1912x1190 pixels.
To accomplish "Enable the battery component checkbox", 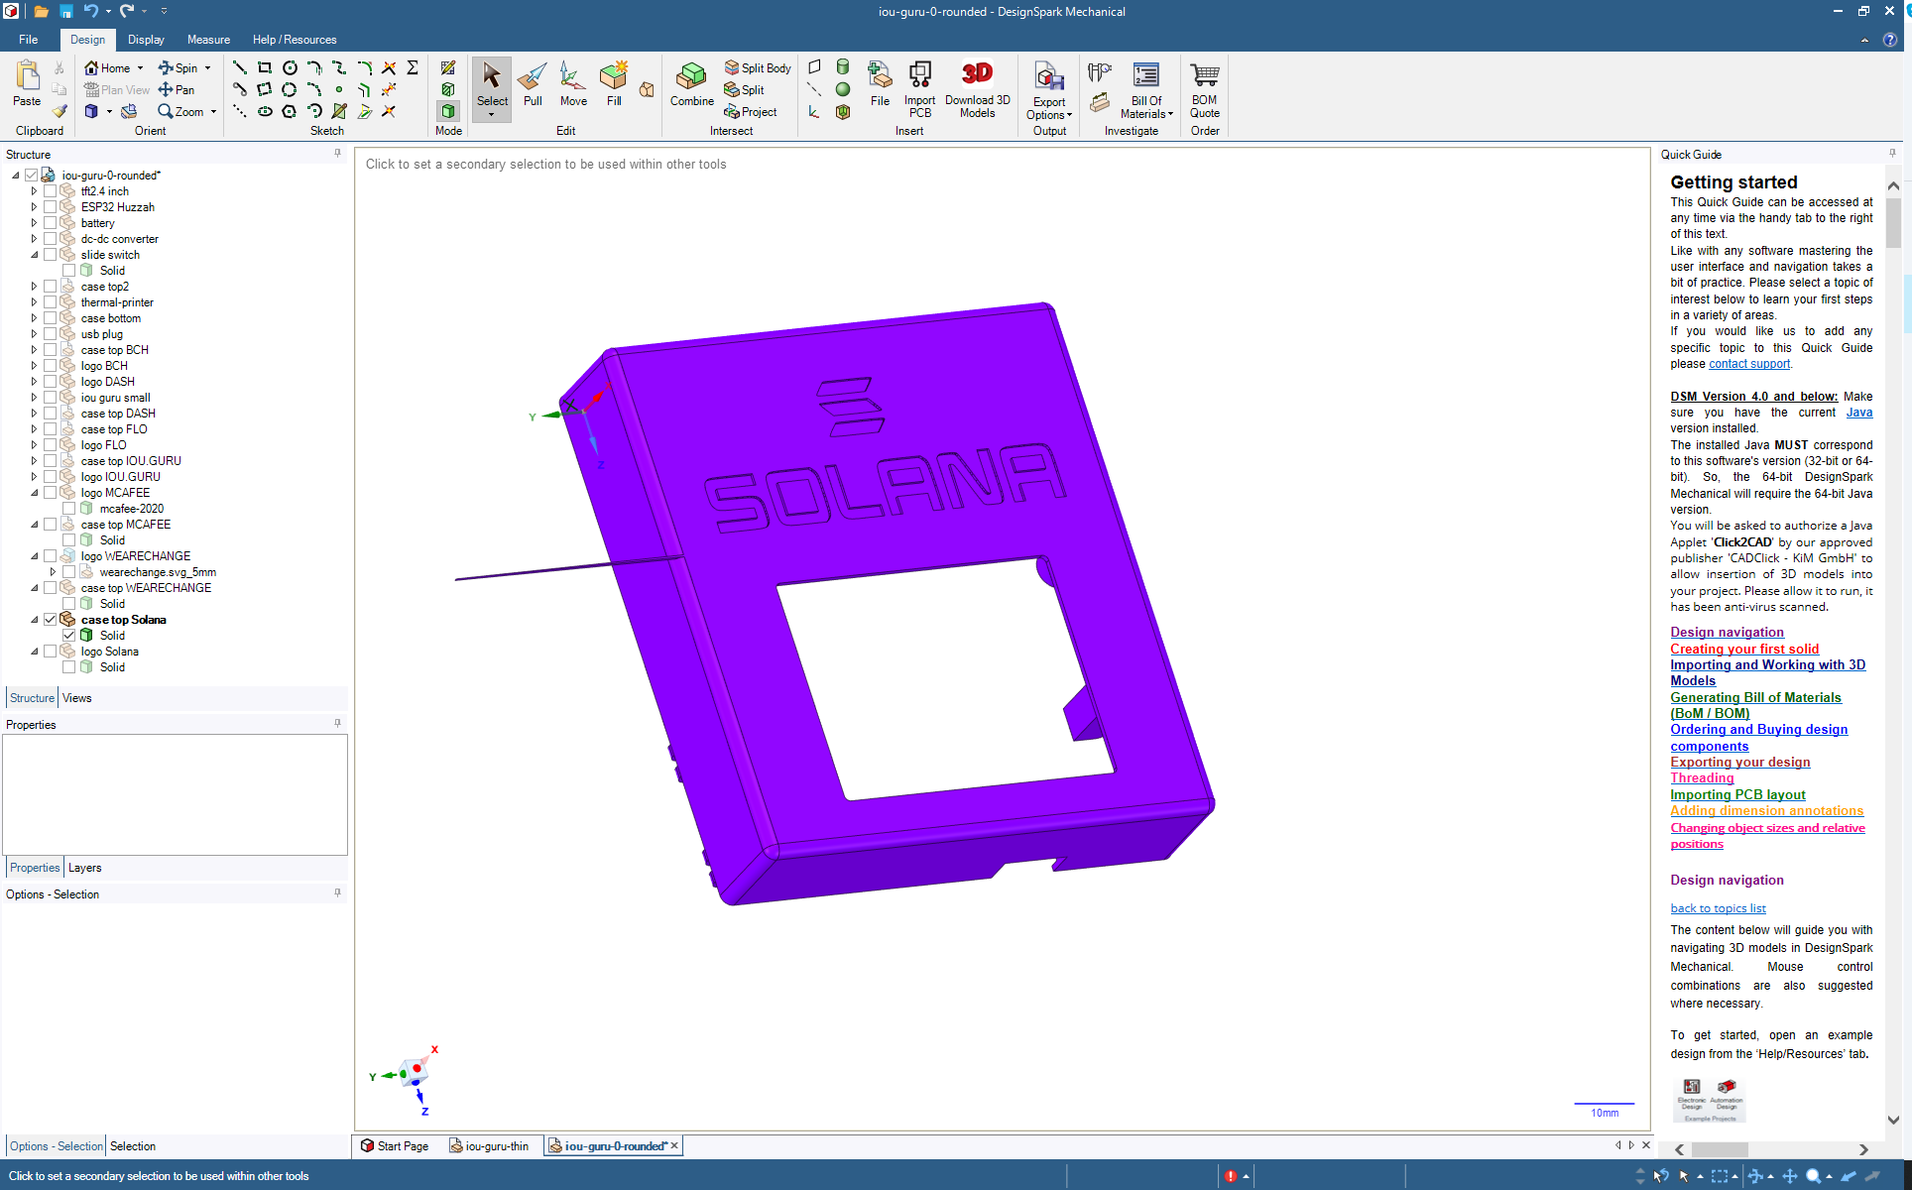I will click(51, 223).
